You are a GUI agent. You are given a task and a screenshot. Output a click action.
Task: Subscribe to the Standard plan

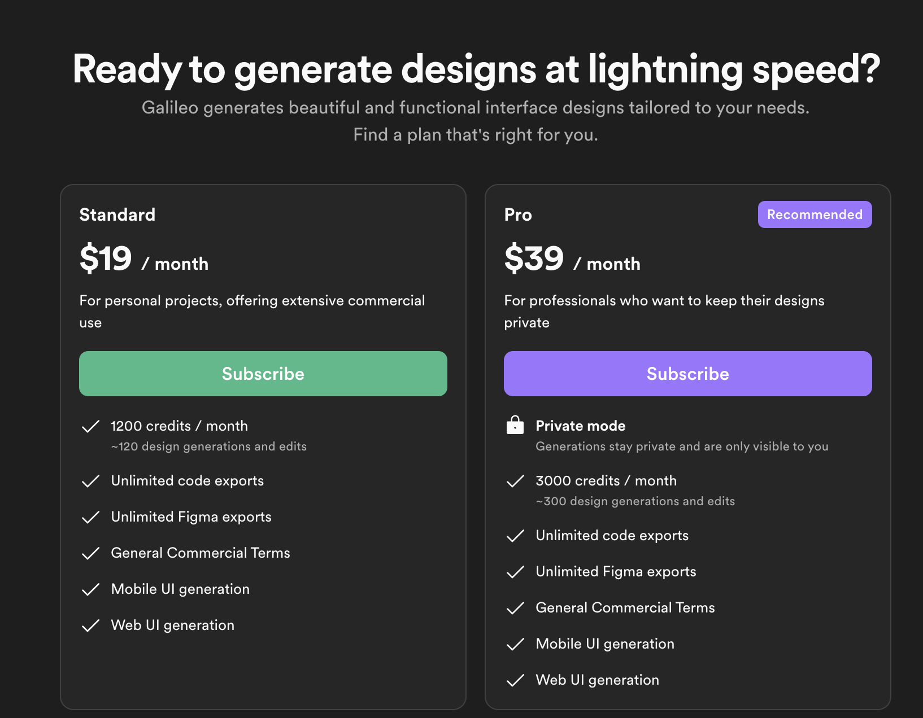pos(263,374)
